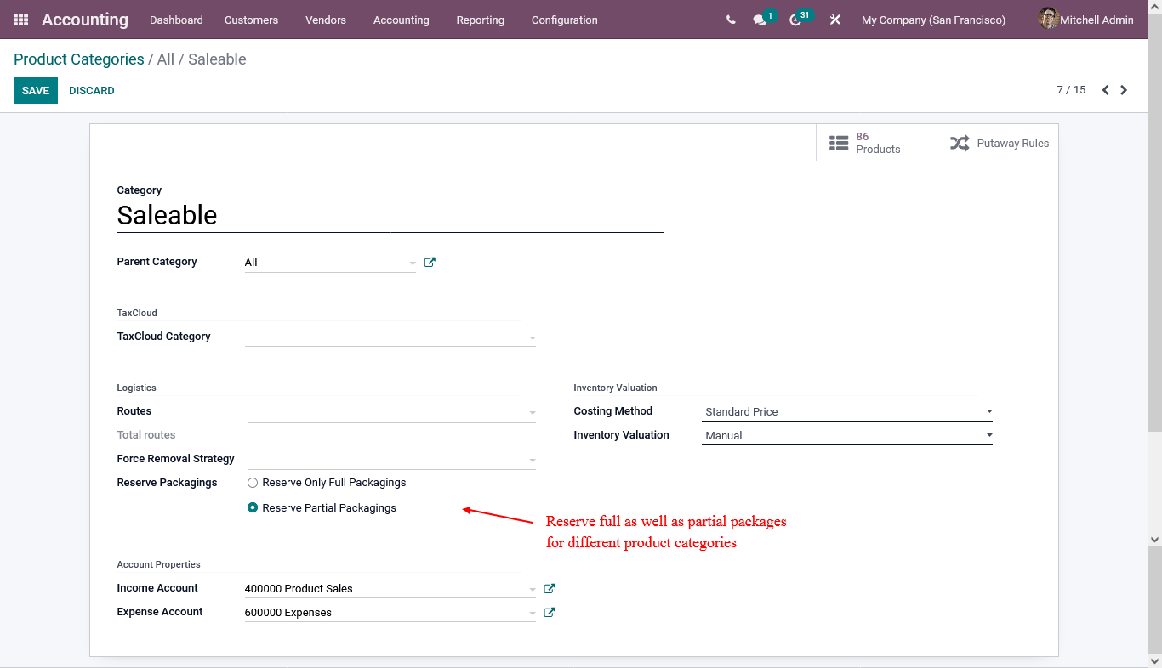The height and width of the screenshot is (668, 1162).
Task: Click the Accounting app title
Action: (85, 20)
